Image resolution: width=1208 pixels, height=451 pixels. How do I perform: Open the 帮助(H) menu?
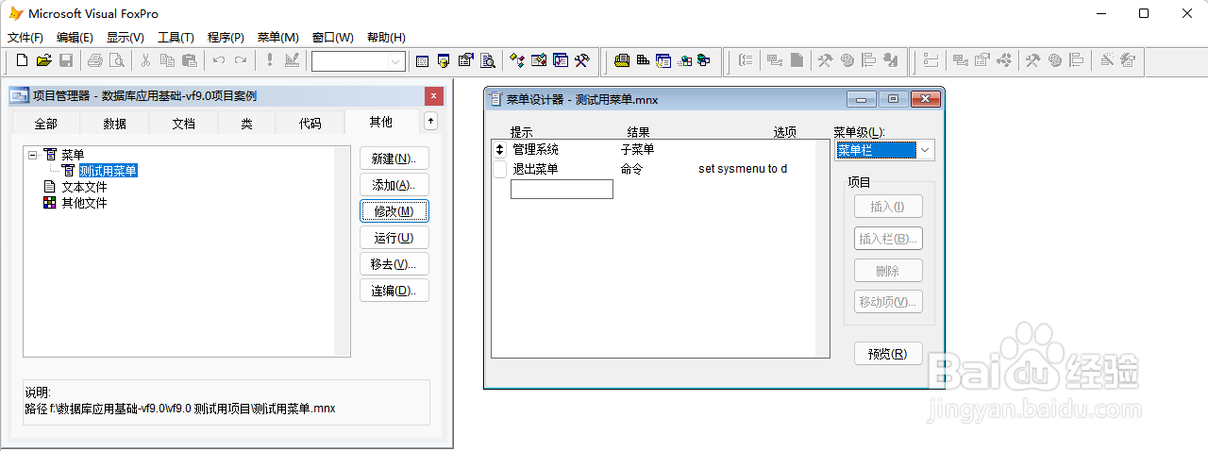pos(386,38)
